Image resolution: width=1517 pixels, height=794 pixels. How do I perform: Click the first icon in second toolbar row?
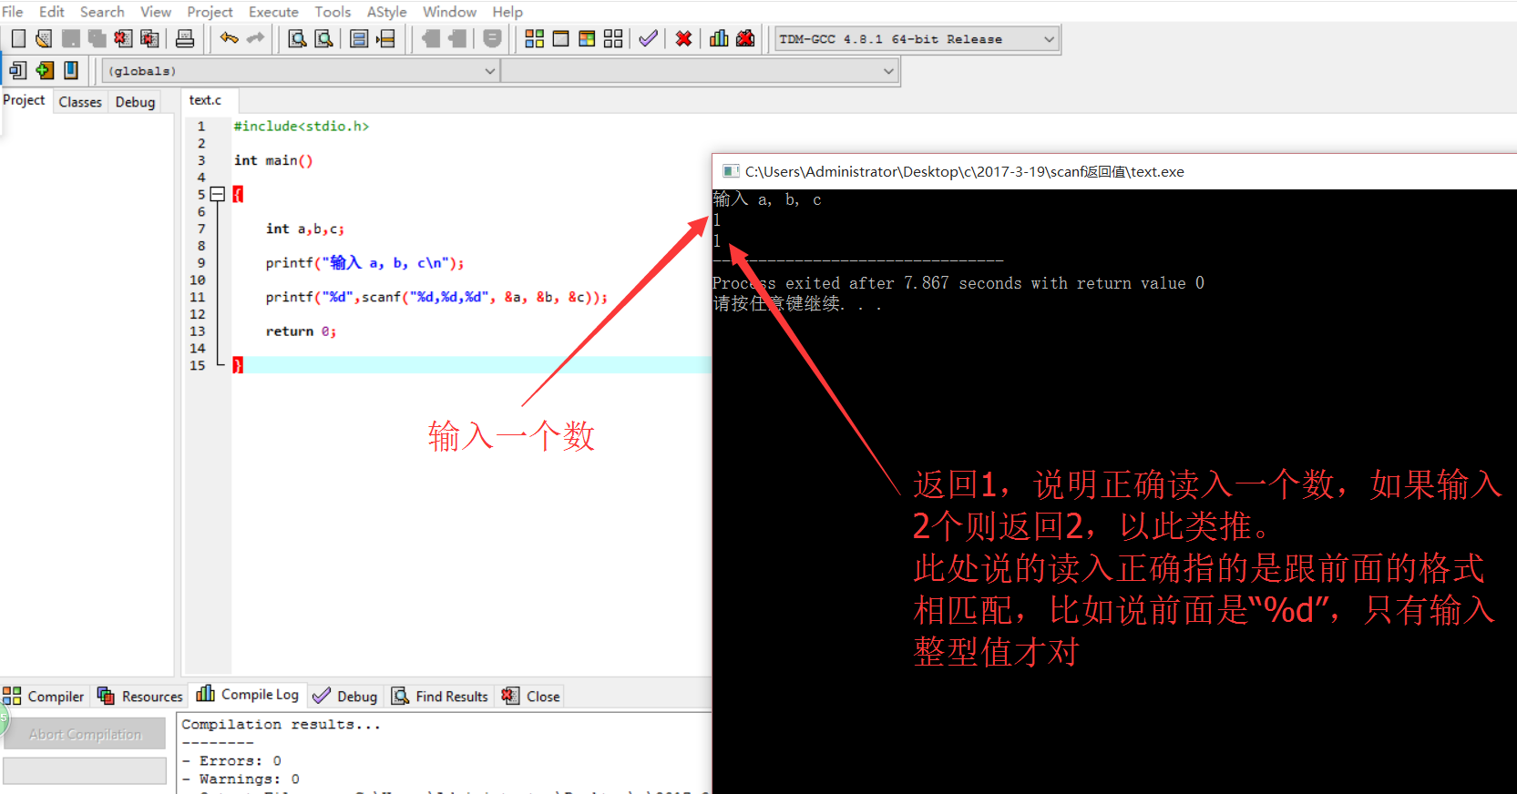(18, 70)
